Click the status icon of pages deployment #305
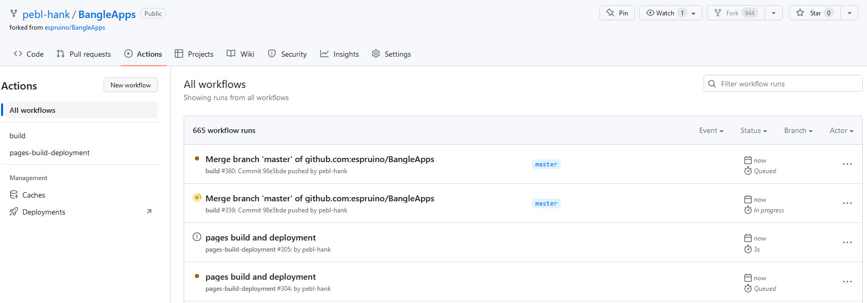This screenshot has height=303, width=867. click(x=197, y=237)
